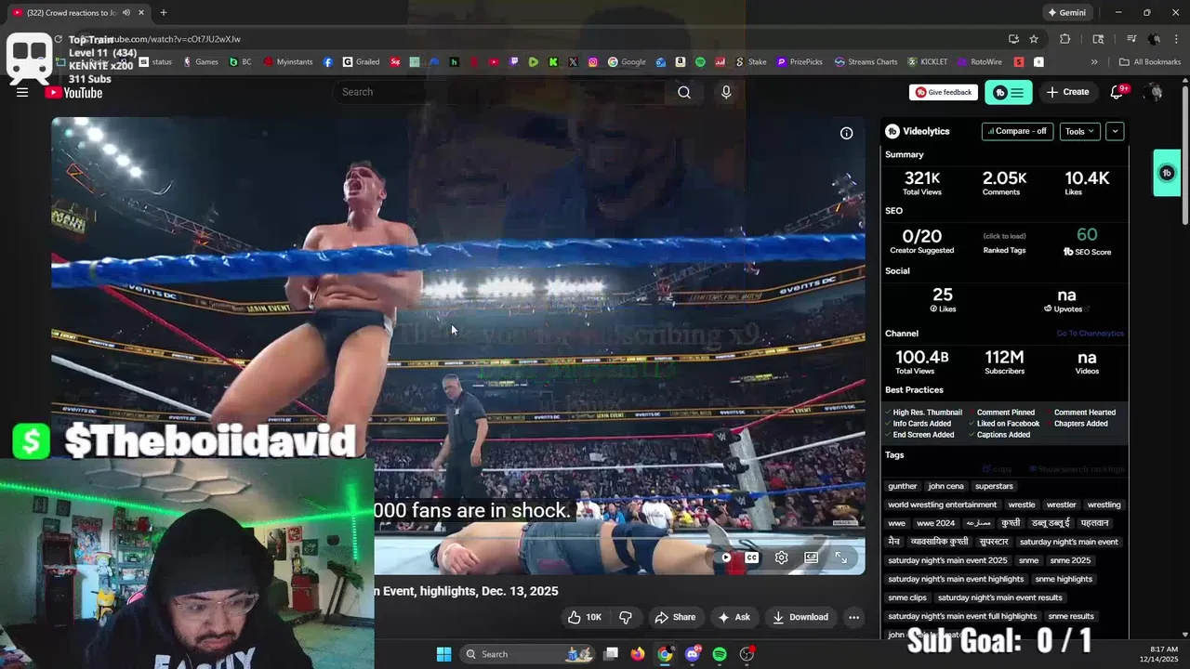This screenshot has width=1190, height=669.
Task: Click the Share button
Action: coord(675,617)
